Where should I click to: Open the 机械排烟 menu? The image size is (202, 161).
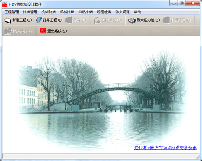pos(67,12)
